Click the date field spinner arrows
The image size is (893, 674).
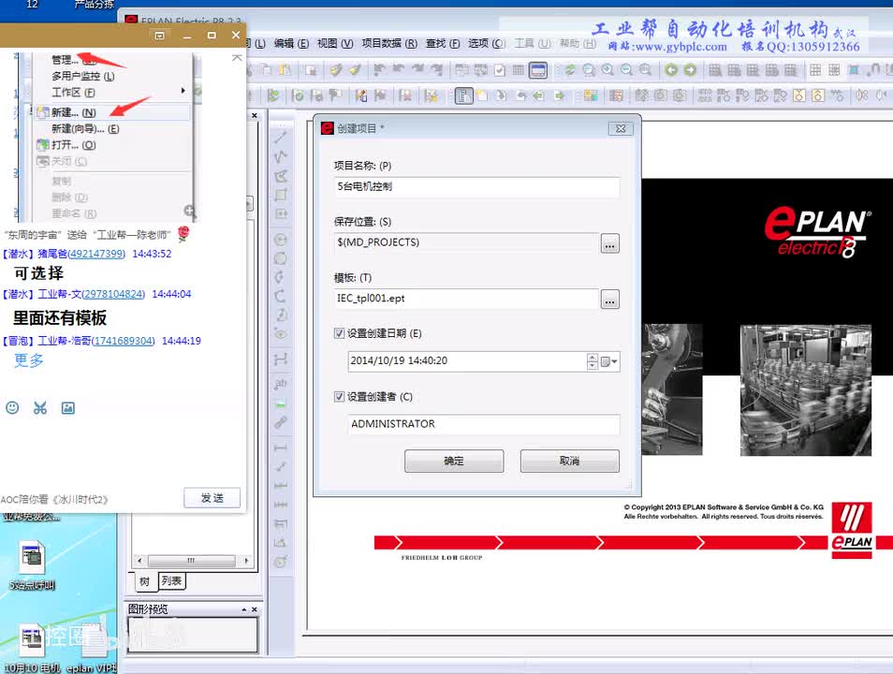coord(593,361)
